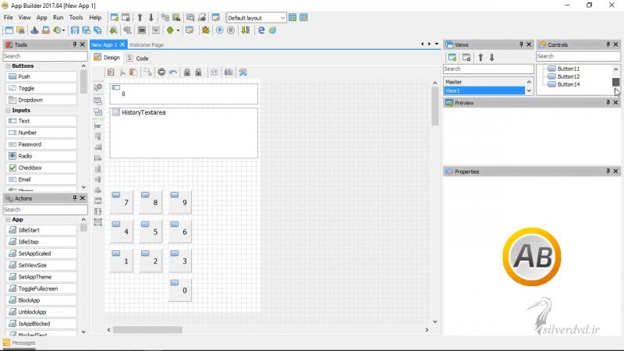Select Button12 in the Controls tree
The width and height of the screenshot is (624, 351).
[x=568, y=76]
